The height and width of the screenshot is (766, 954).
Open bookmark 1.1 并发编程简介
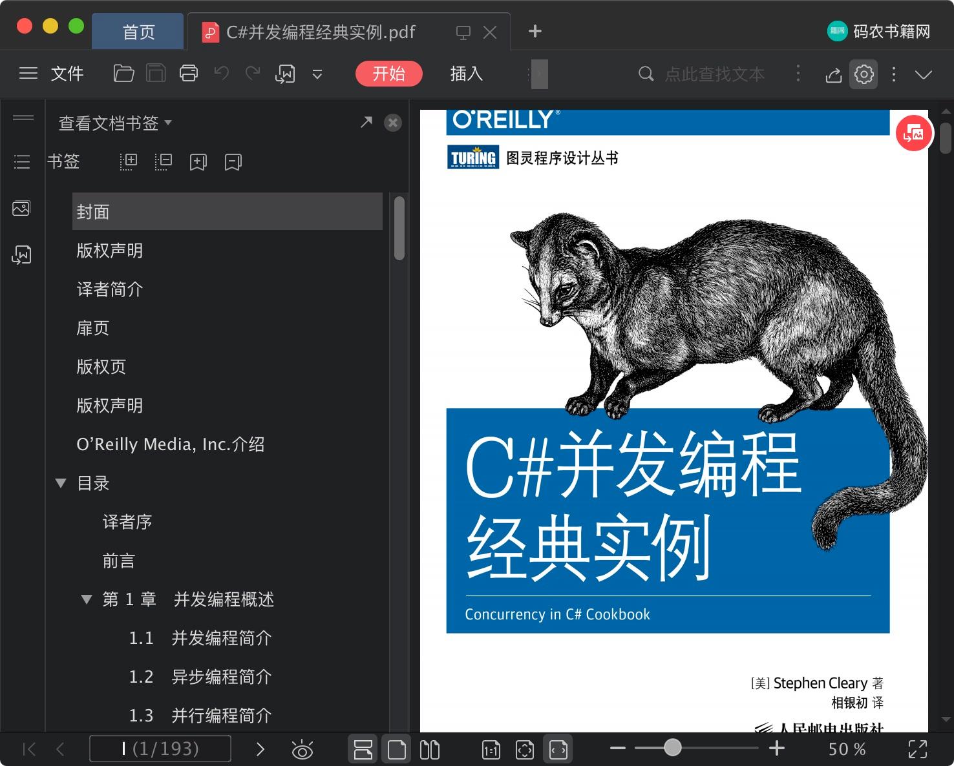[x=200, y=638]
